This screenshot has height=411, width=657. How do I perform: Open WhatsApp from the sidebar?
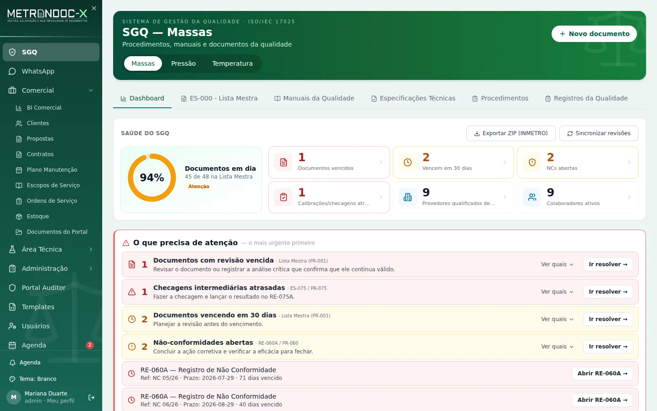[x=51, y=71]
